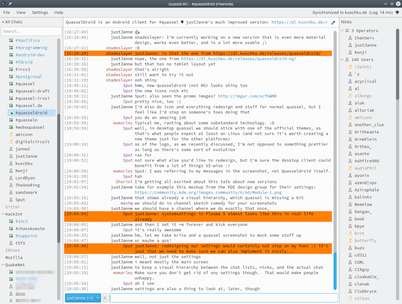Open the View menu
402x304 pixels.
click(x=21, y=12)
